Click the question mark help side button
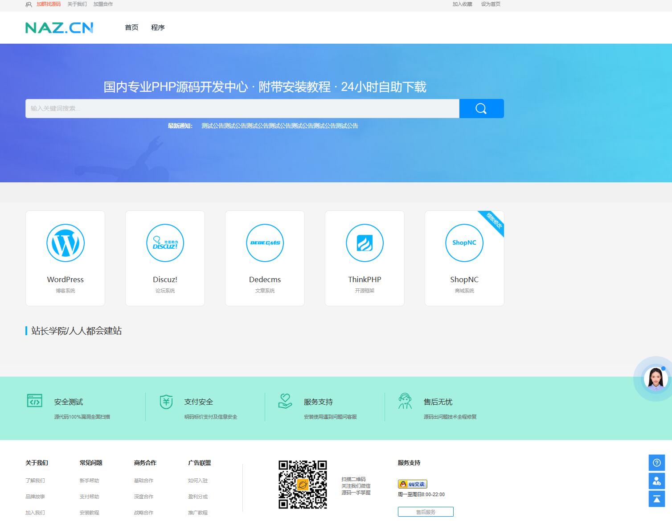672x530 pixels. point(657,463)
